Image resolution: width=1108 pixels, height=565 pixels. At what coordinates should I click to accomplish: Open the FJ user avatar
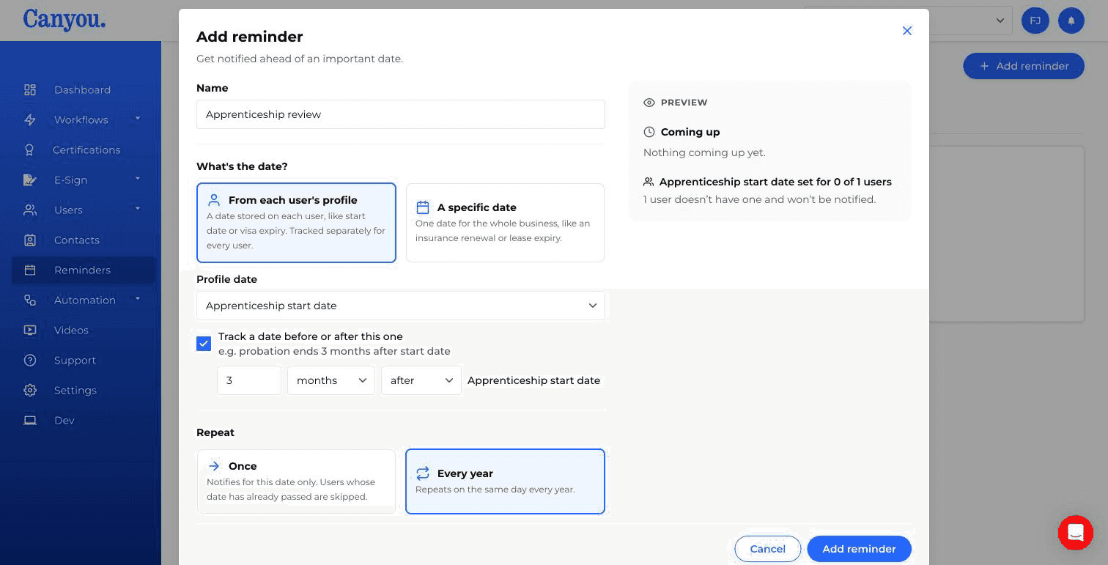(1035, 21)
